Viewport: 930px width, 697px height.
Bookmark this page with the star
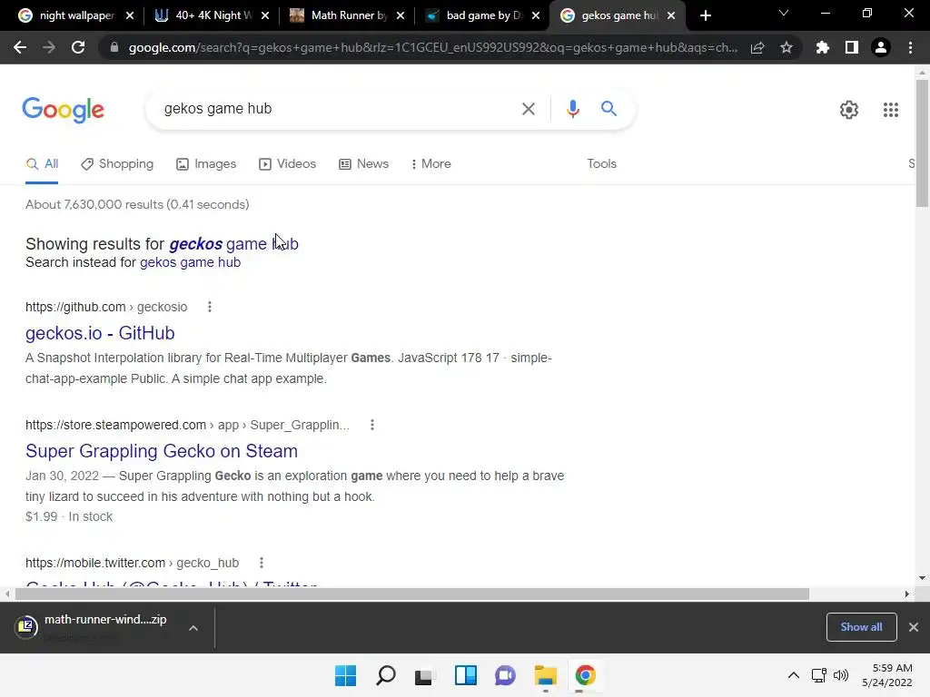click(x=787, y=47)
